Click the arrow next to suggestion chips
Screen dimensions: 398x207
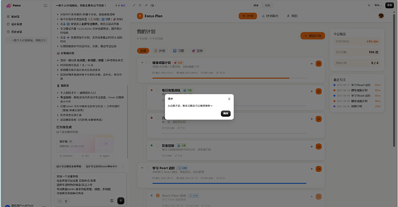click(x=123, y=166)
